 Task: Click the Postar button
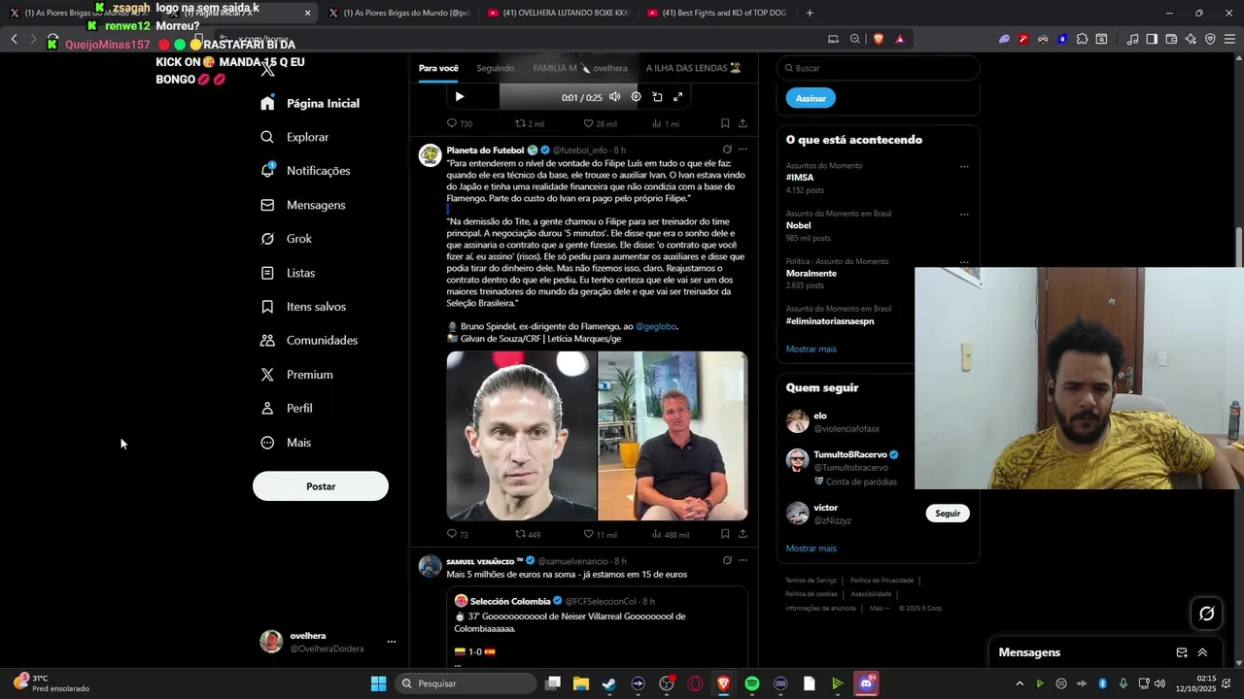pyautogui.click(x=321, y=486)
